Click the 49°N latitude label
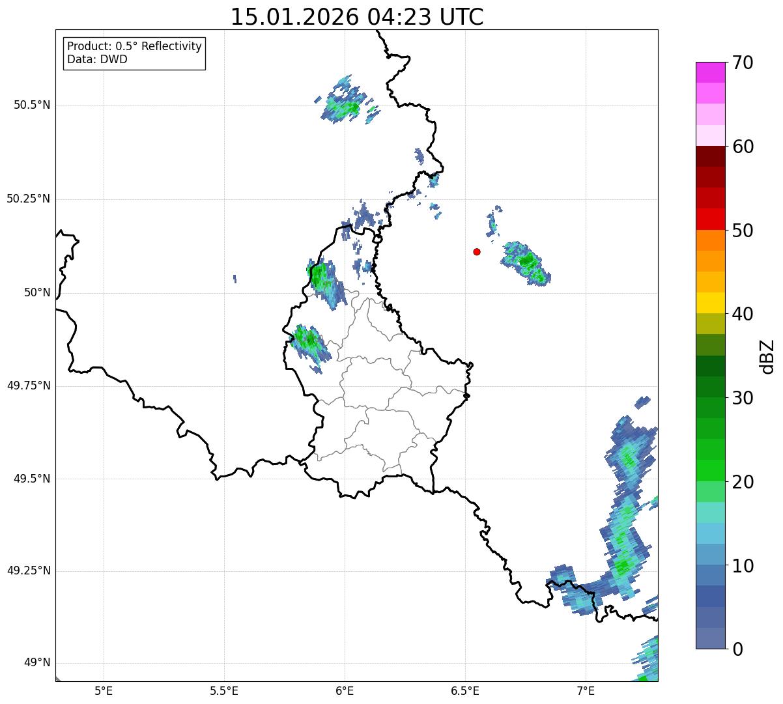783x704 pixels. point(37,663)
